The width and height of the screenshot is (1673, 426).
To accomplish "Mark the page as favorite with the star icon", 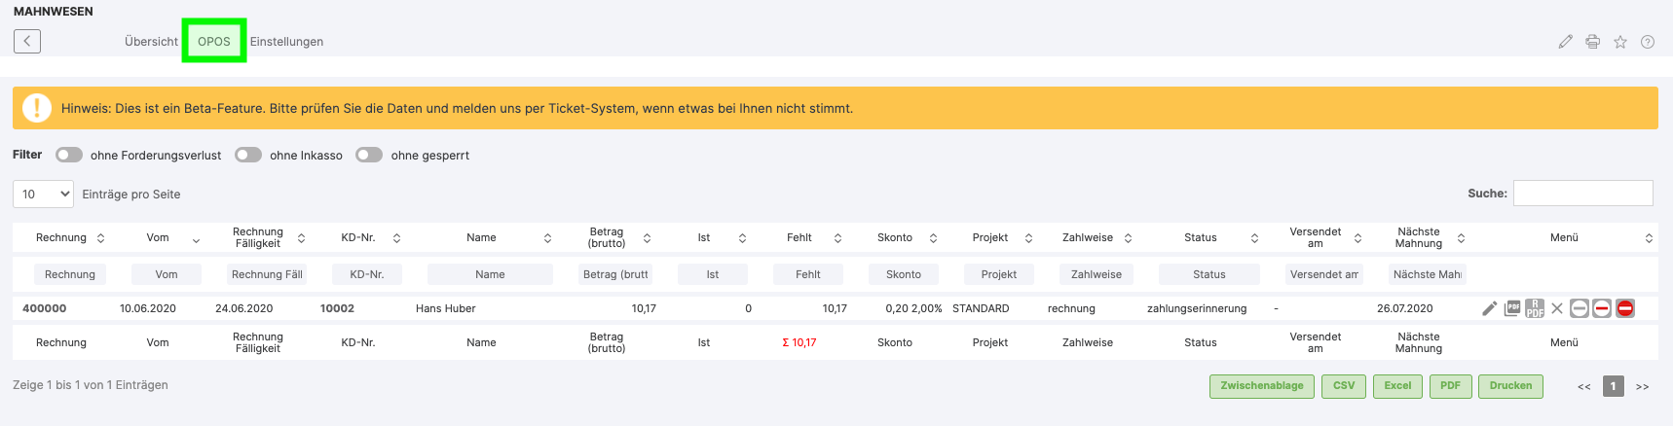I will click(x=1620, y=42).
